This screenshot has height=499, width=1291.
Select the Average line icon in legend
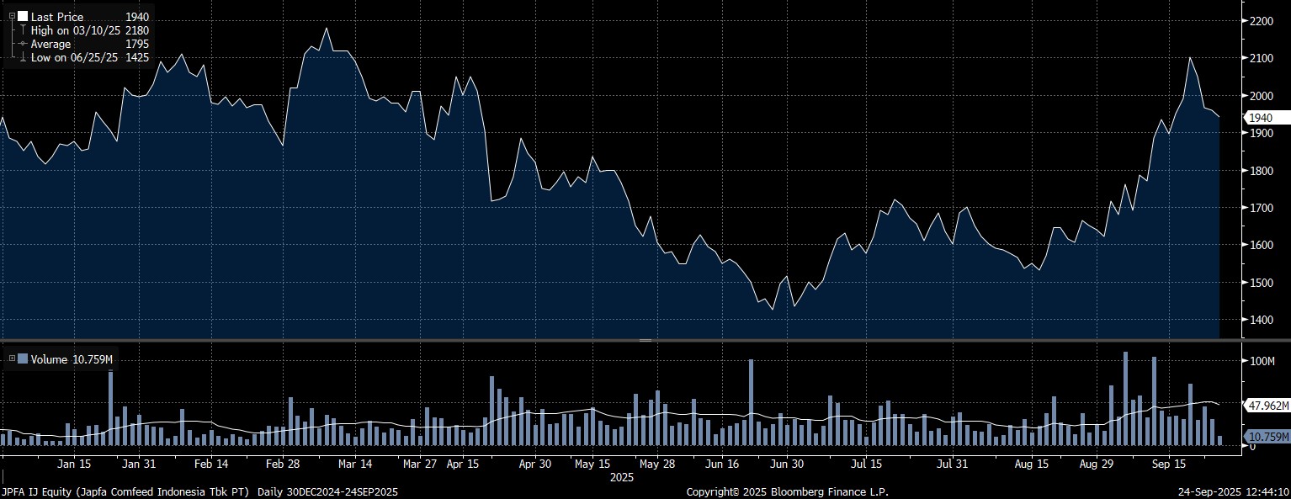click(x=23, y=44)
